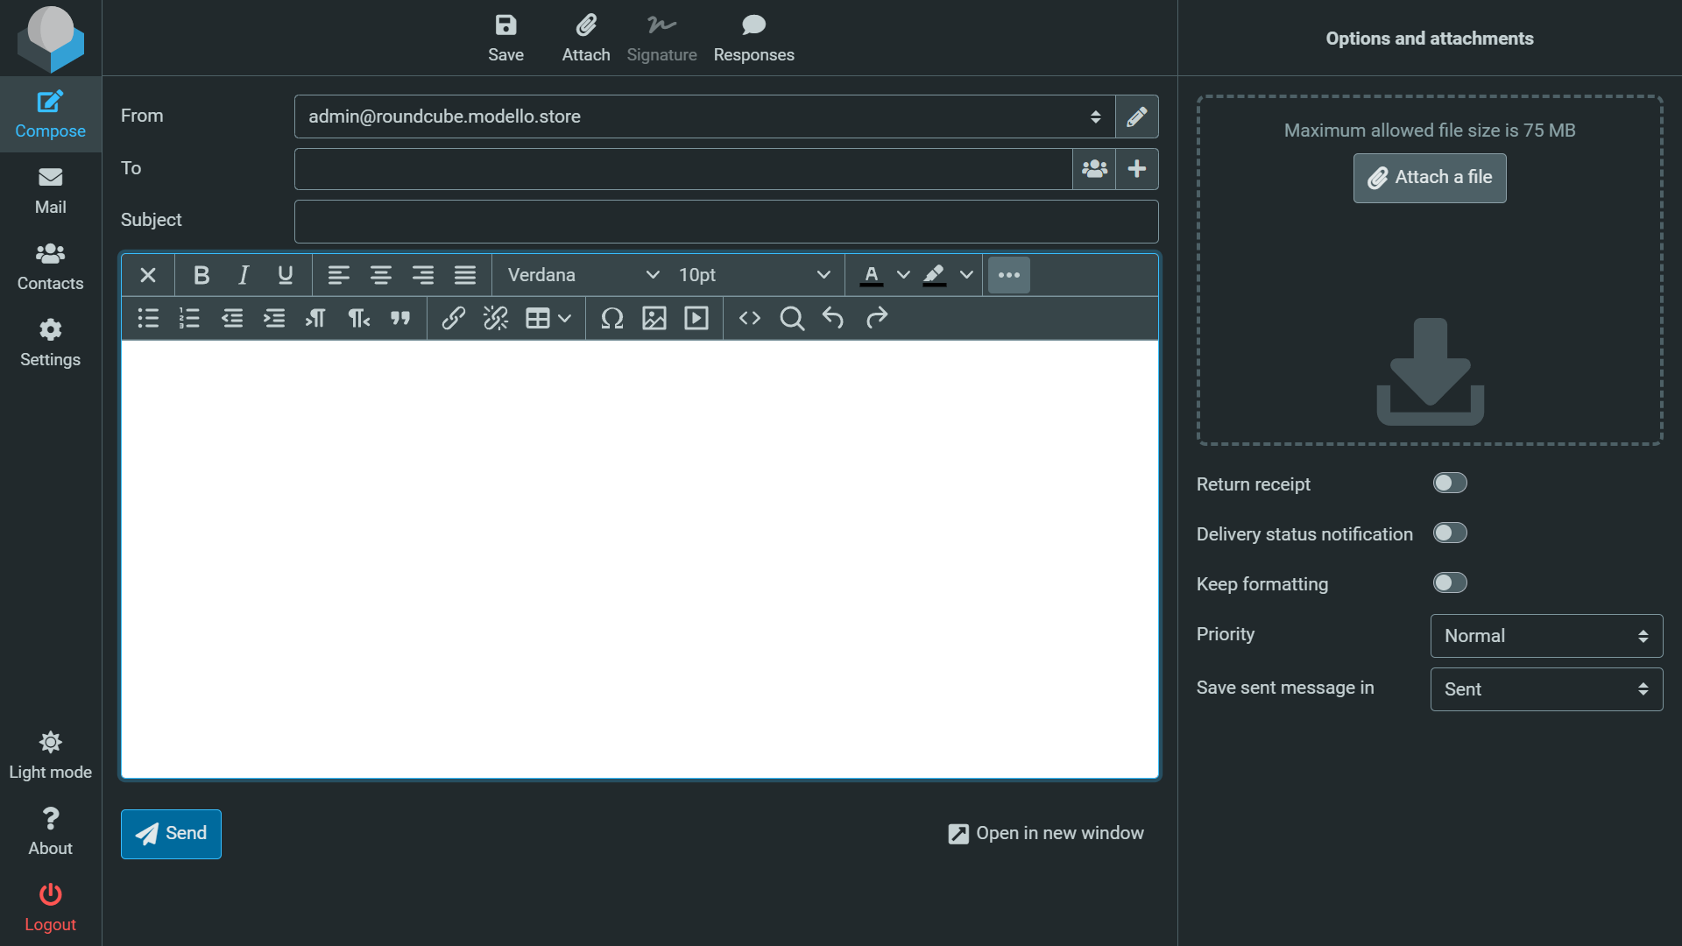Remove link with the unlink icon

pos(496,318)
